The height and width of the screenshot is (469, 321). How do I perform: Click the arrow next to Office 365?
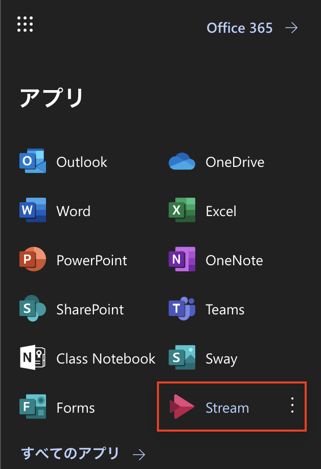[291, 28]
